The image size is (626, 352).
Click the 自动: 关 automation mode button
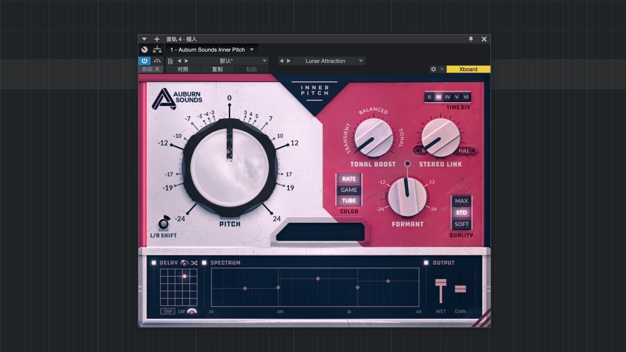[x=151, y=69]
